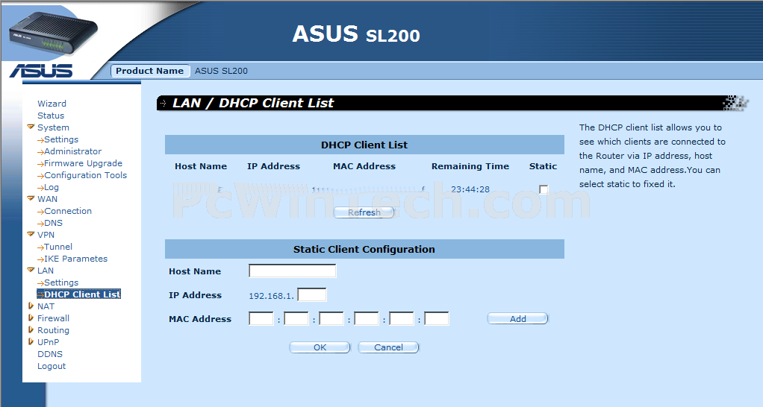Click the second MAC Address field
This screenshot has width=763, height=407.
pyautogui.click(x=296, y=318)
